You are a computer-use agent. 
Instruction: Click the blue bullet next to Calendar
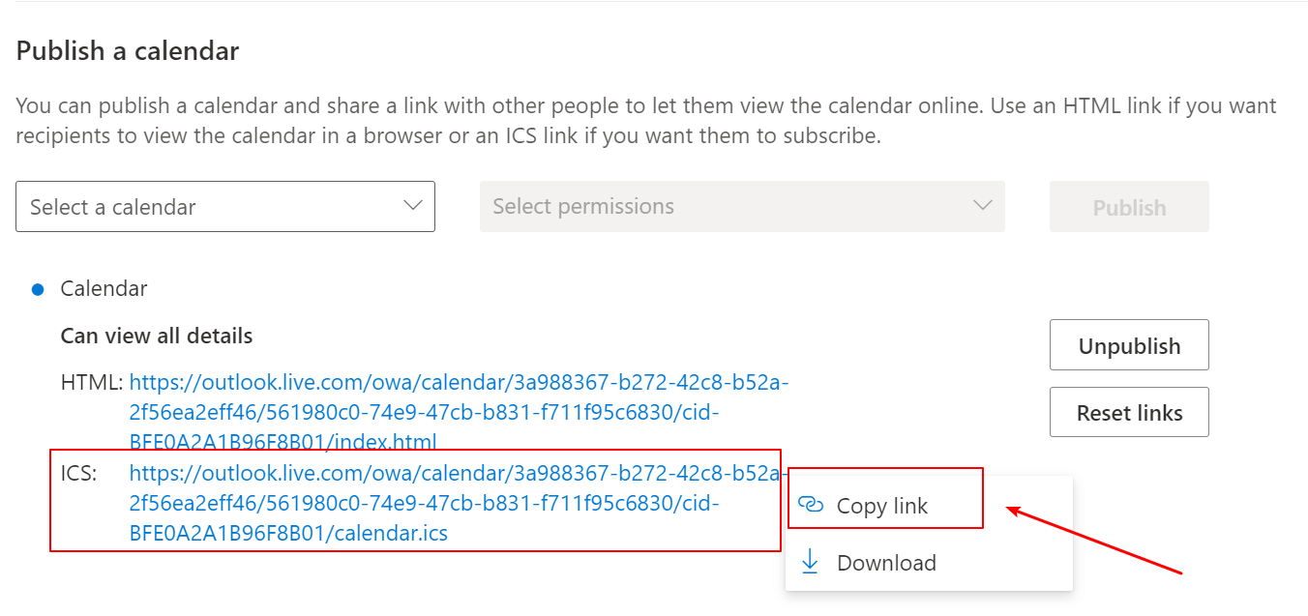(38, 289)
